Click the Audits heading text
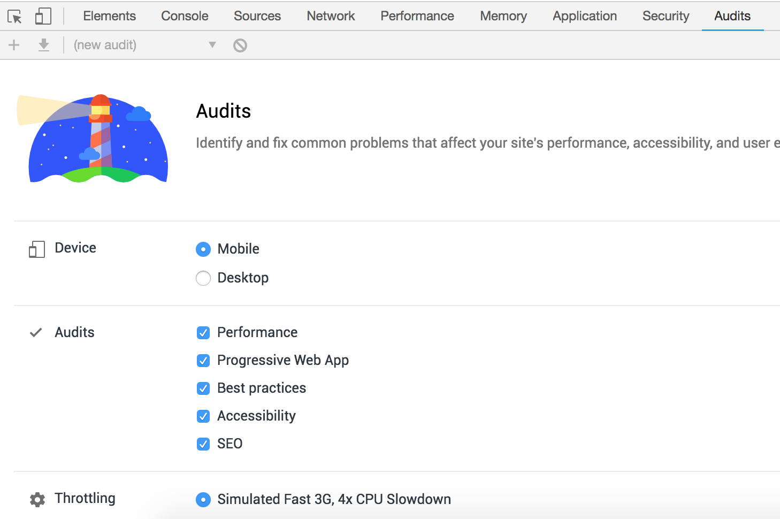The width and height of the screenshot is (780, 519). (x=224, y=111)
